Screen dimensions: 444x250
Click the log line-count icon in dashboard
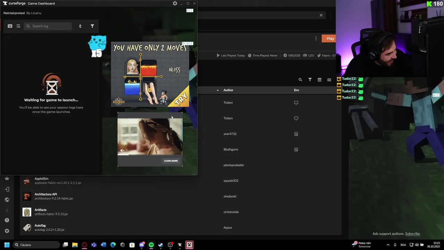coord(10,26)
